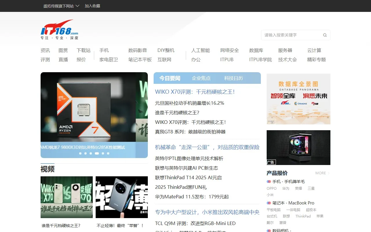Type in the search keyword field

[x=291, y=35]
